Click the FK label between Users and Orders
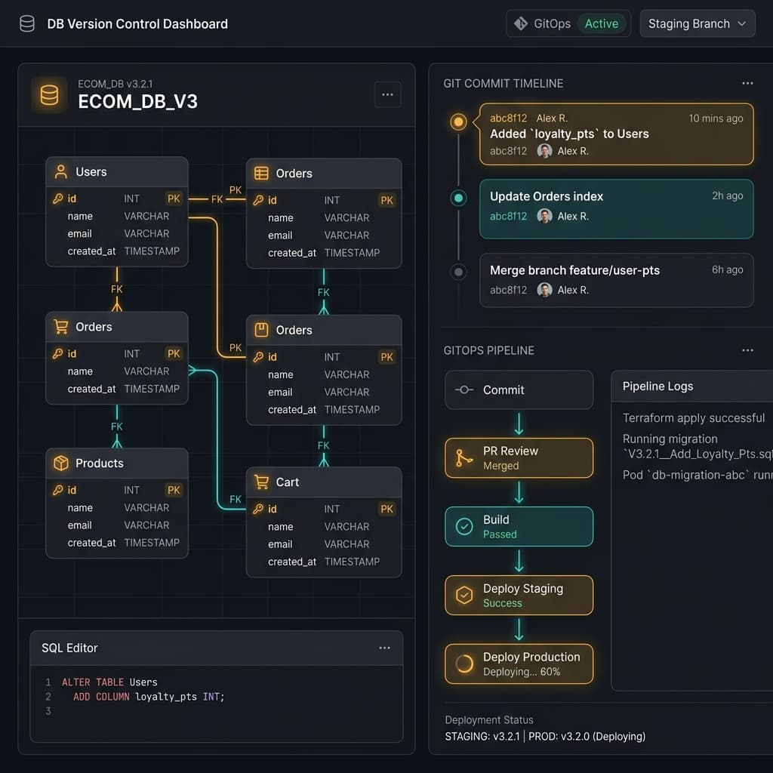The width and height of the screenshot is (773, 773). (217, 199)
